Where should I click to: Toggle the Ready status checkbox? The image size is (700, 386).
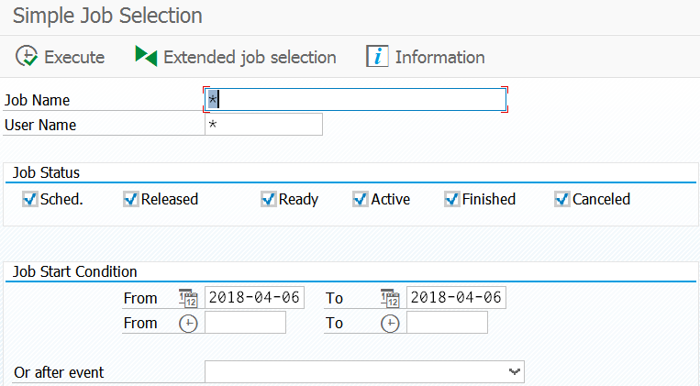[x=269, y=199]
